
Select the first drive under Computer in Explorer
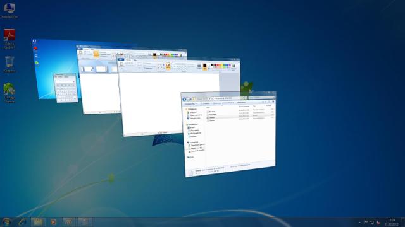pos(197,145)
